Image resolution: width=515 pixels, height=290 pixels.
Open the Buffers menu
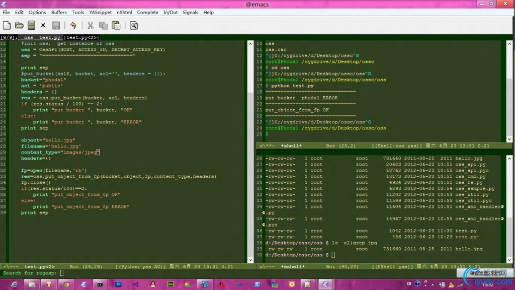coord(59,12)
